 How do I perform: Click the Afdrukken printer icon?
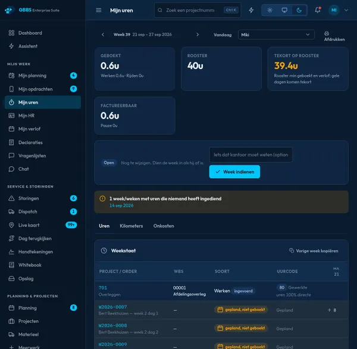click(x=327, y=33)
